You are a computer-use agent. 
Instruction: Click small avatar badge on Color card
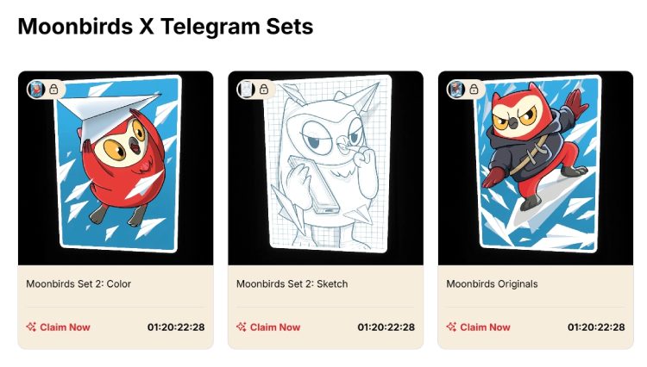click(x=37, y=89)
